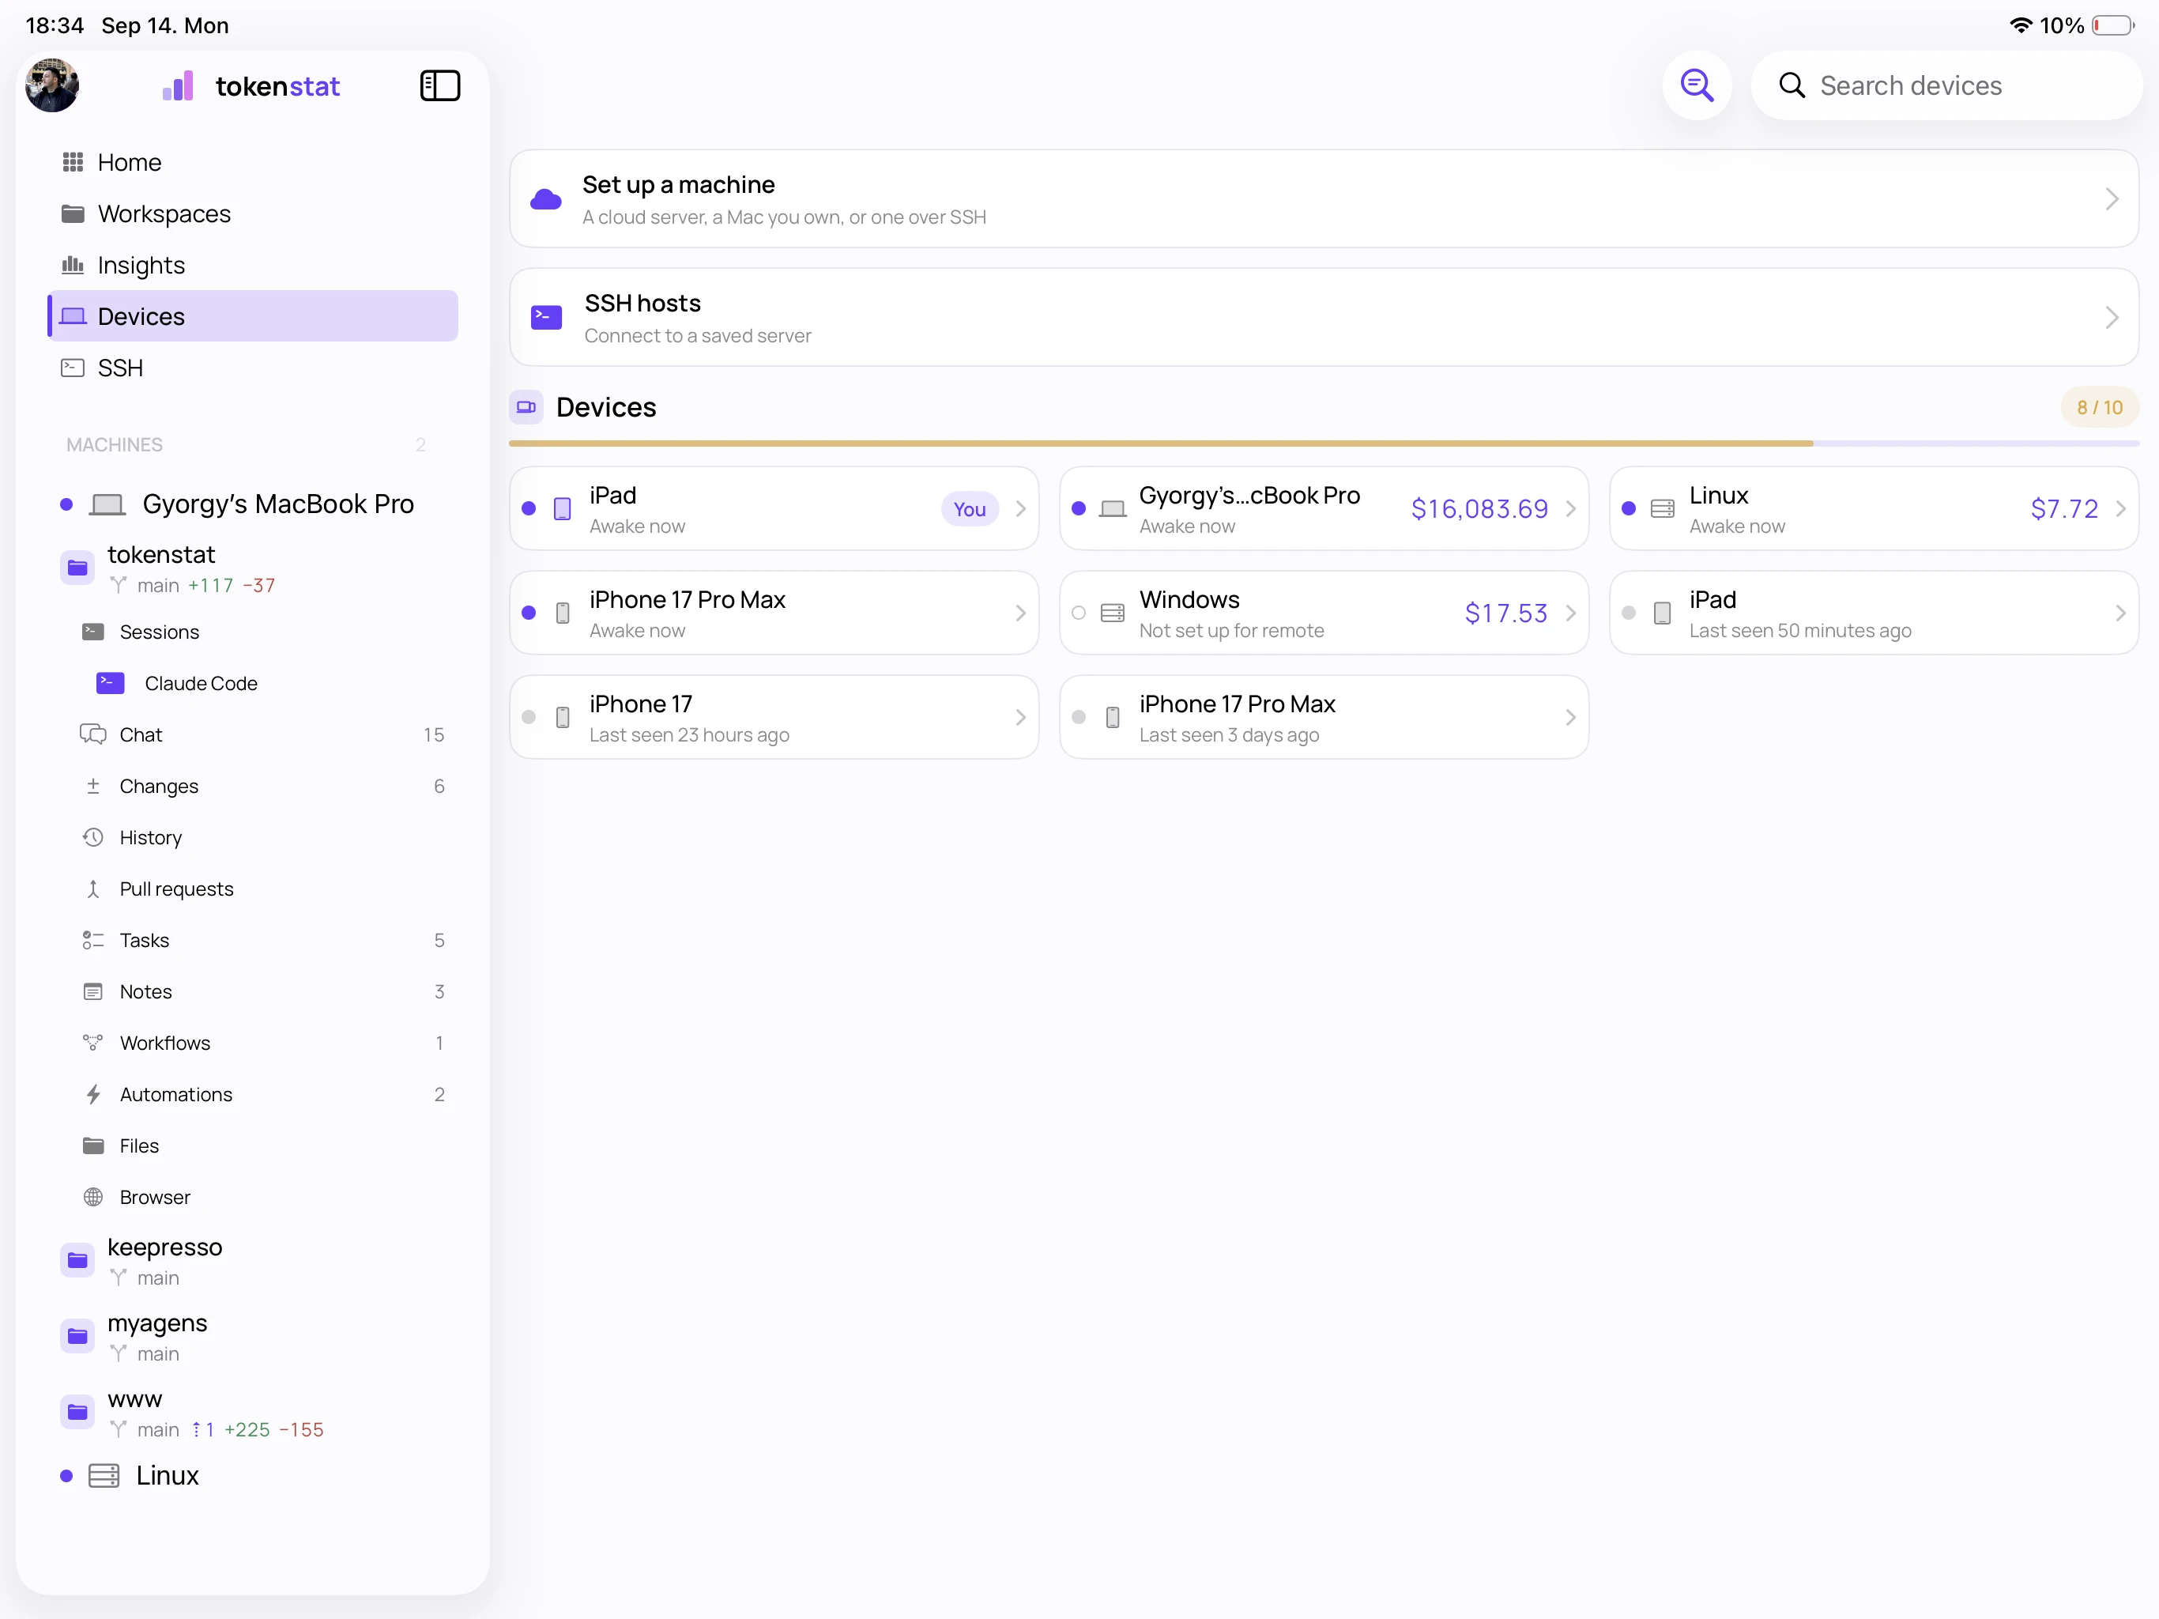Screen dimensions: 2159x1619
Task: Click the devices usage progress bar
Action: [x=1324, y=443]
